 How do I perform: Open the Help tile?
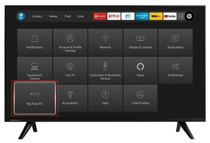click(105, 98)
